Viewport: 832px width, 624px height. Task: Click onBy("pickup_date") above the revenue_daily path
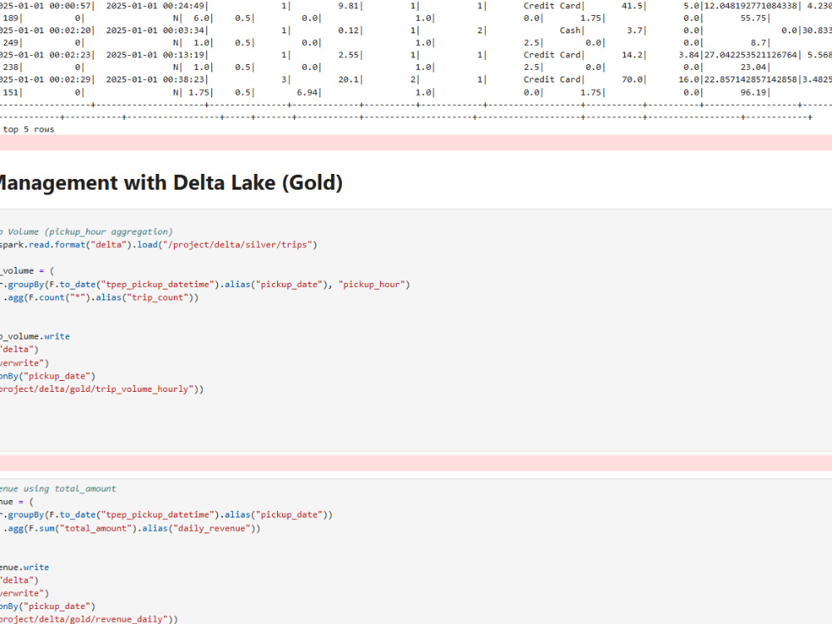click(47, 607)
